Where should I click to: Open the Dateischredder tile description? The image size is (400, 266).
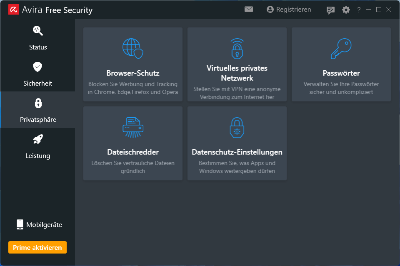(x=133, y=167)
